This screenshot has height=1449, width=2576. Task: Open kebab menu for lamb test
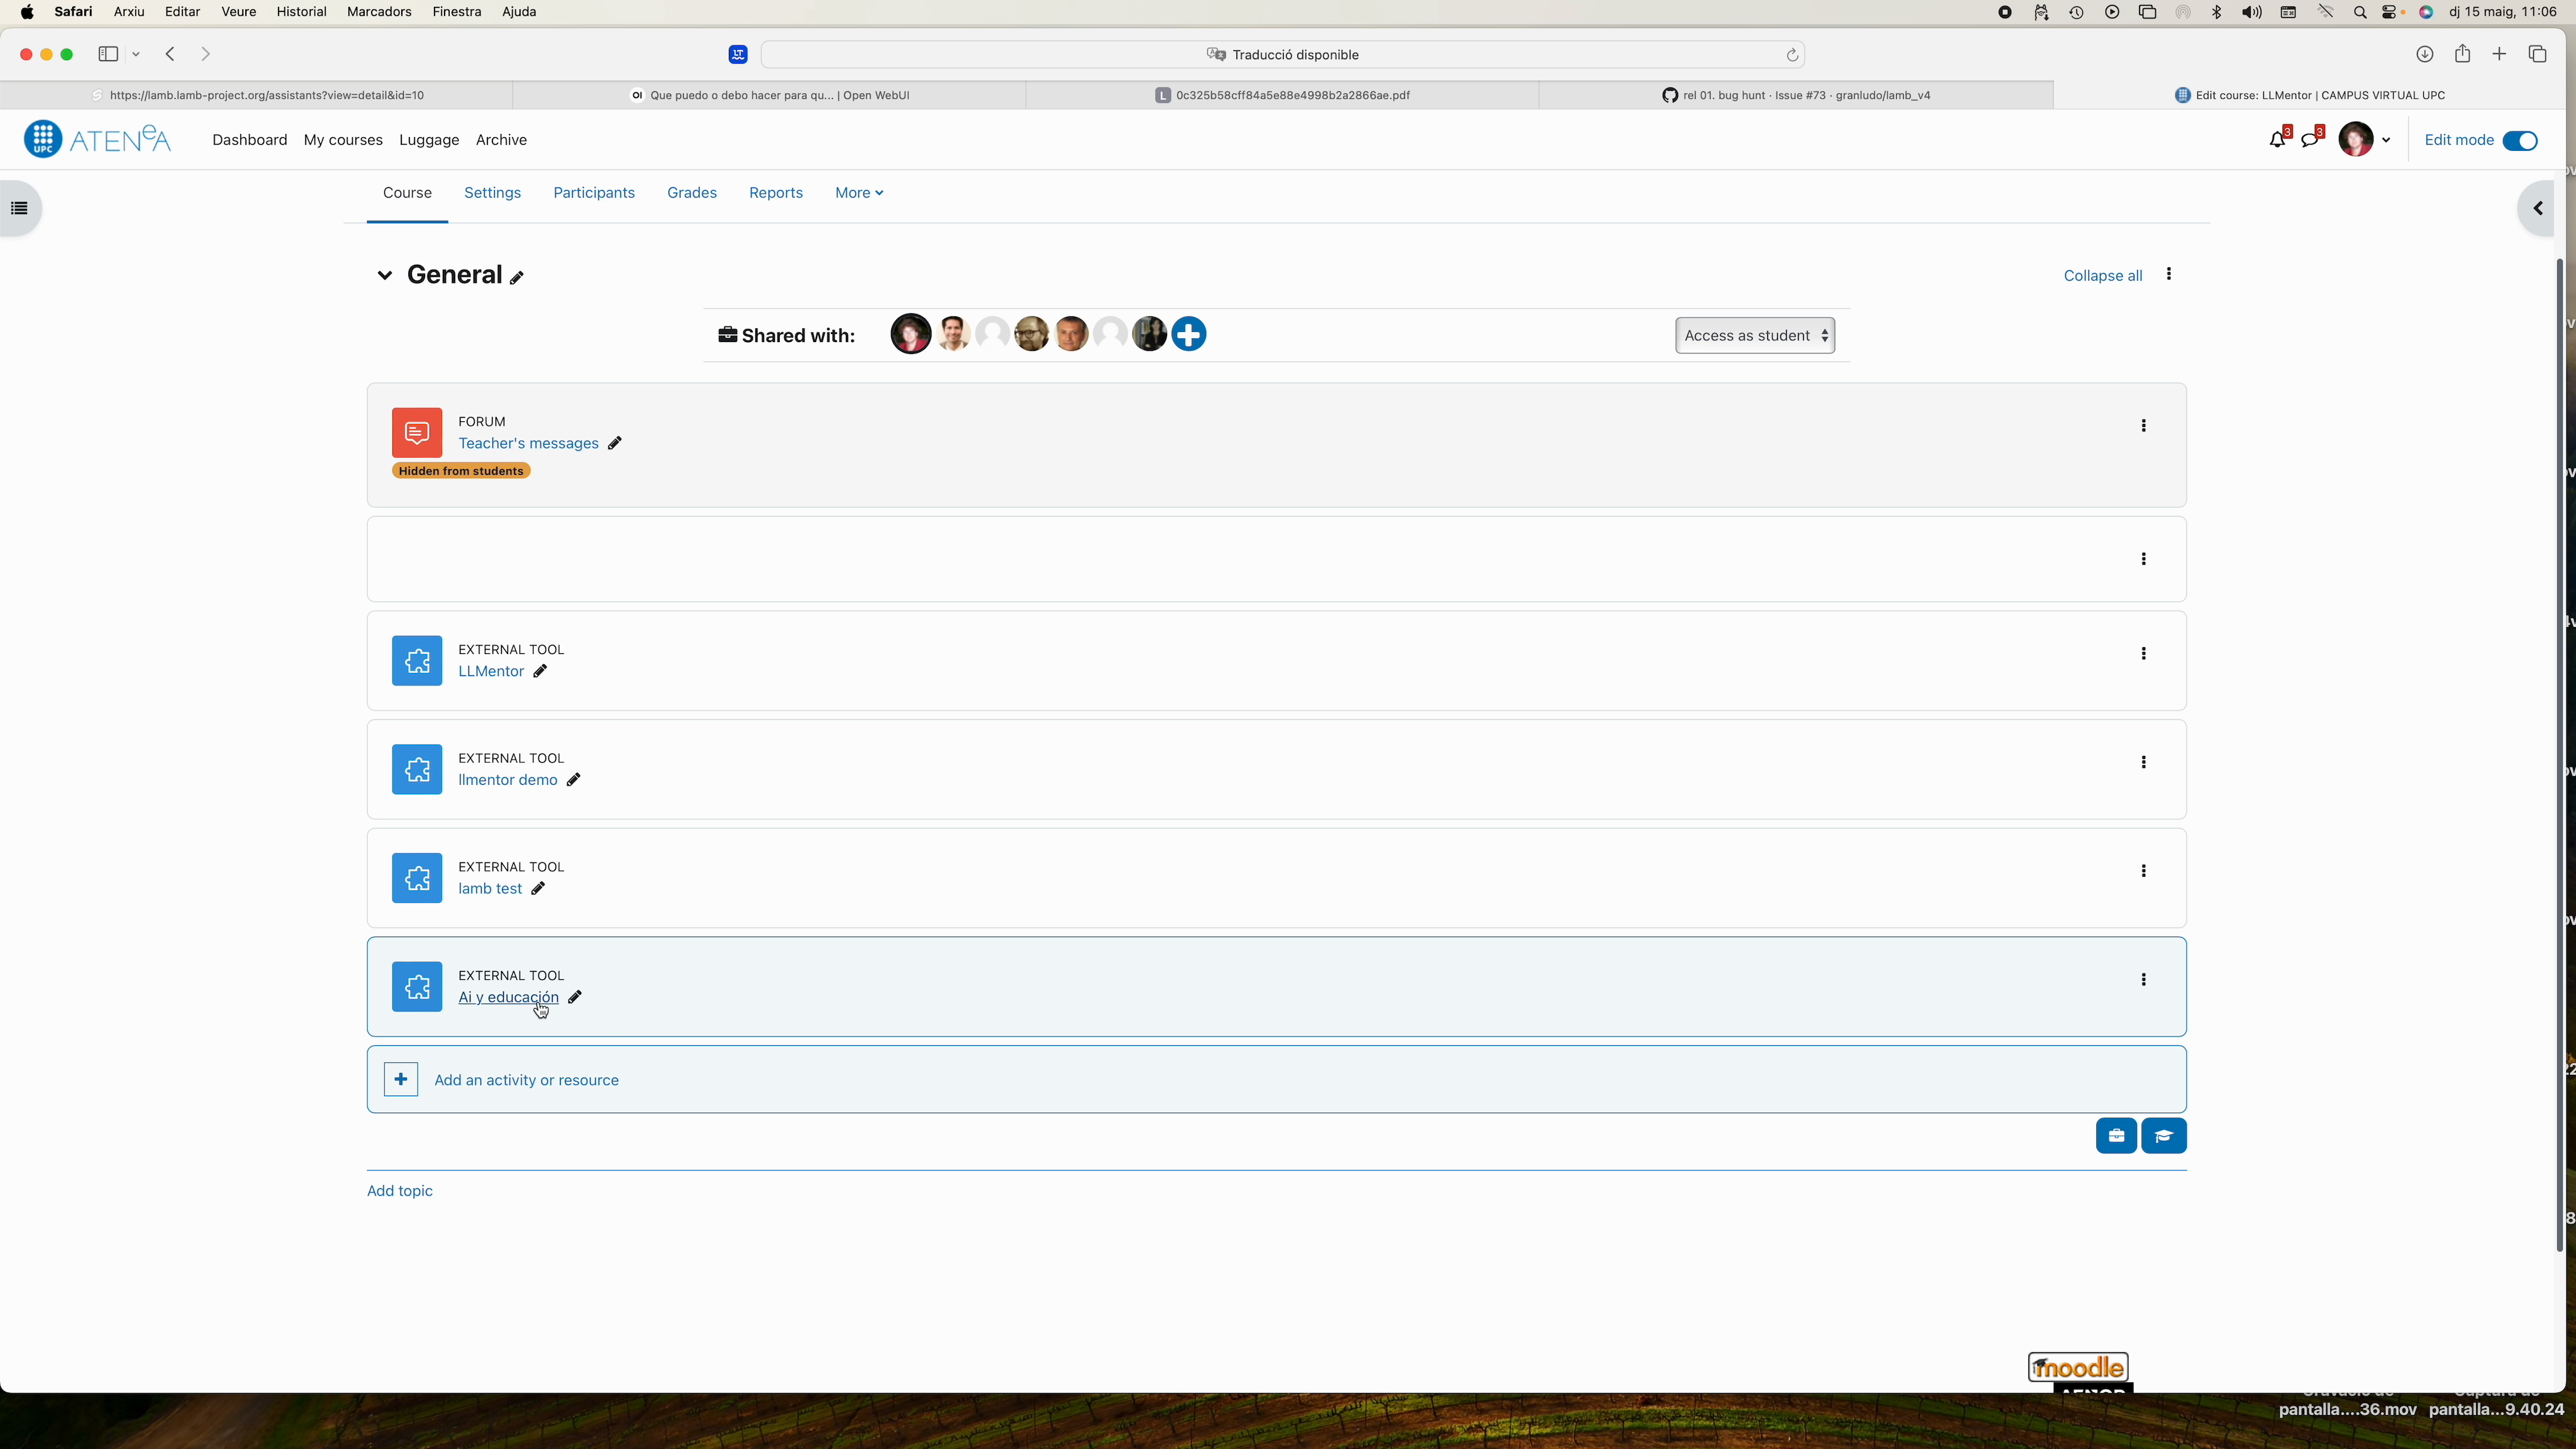click(2143, 871)
